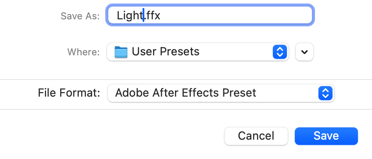Expand the full save dialog browser view

304,52
